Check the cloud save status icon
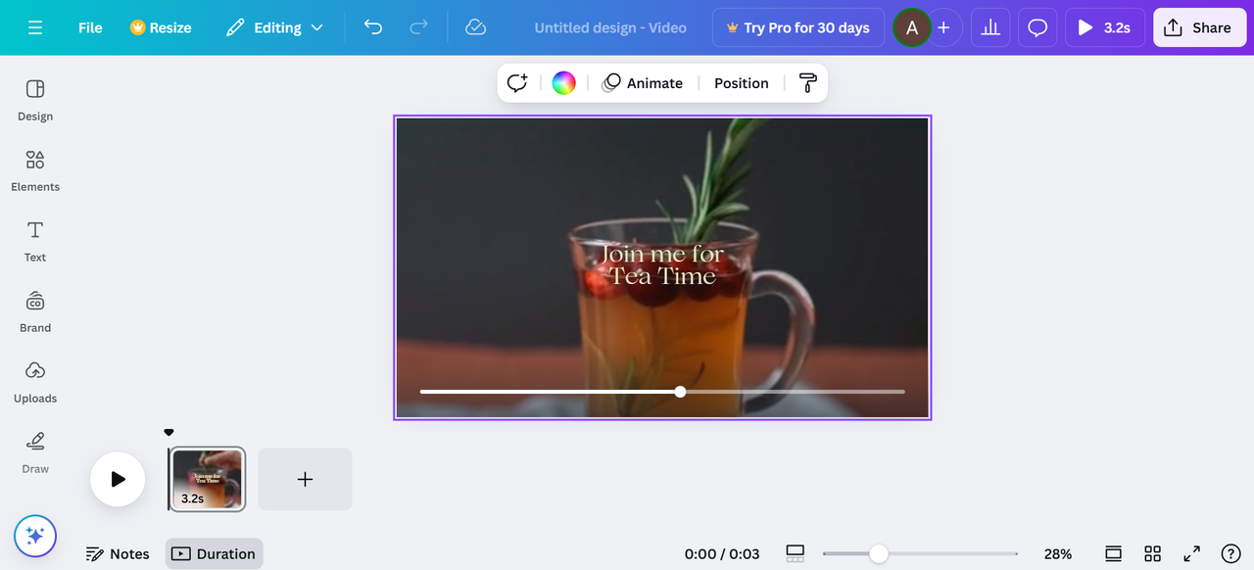Screen dimensions: 1254x570 (475, 27)
